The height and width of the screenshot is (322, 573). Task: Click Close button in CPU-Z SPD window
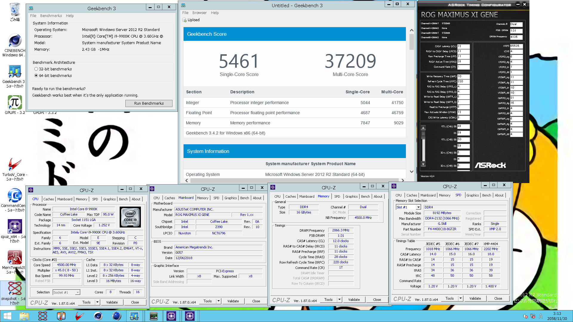[498, 298]
